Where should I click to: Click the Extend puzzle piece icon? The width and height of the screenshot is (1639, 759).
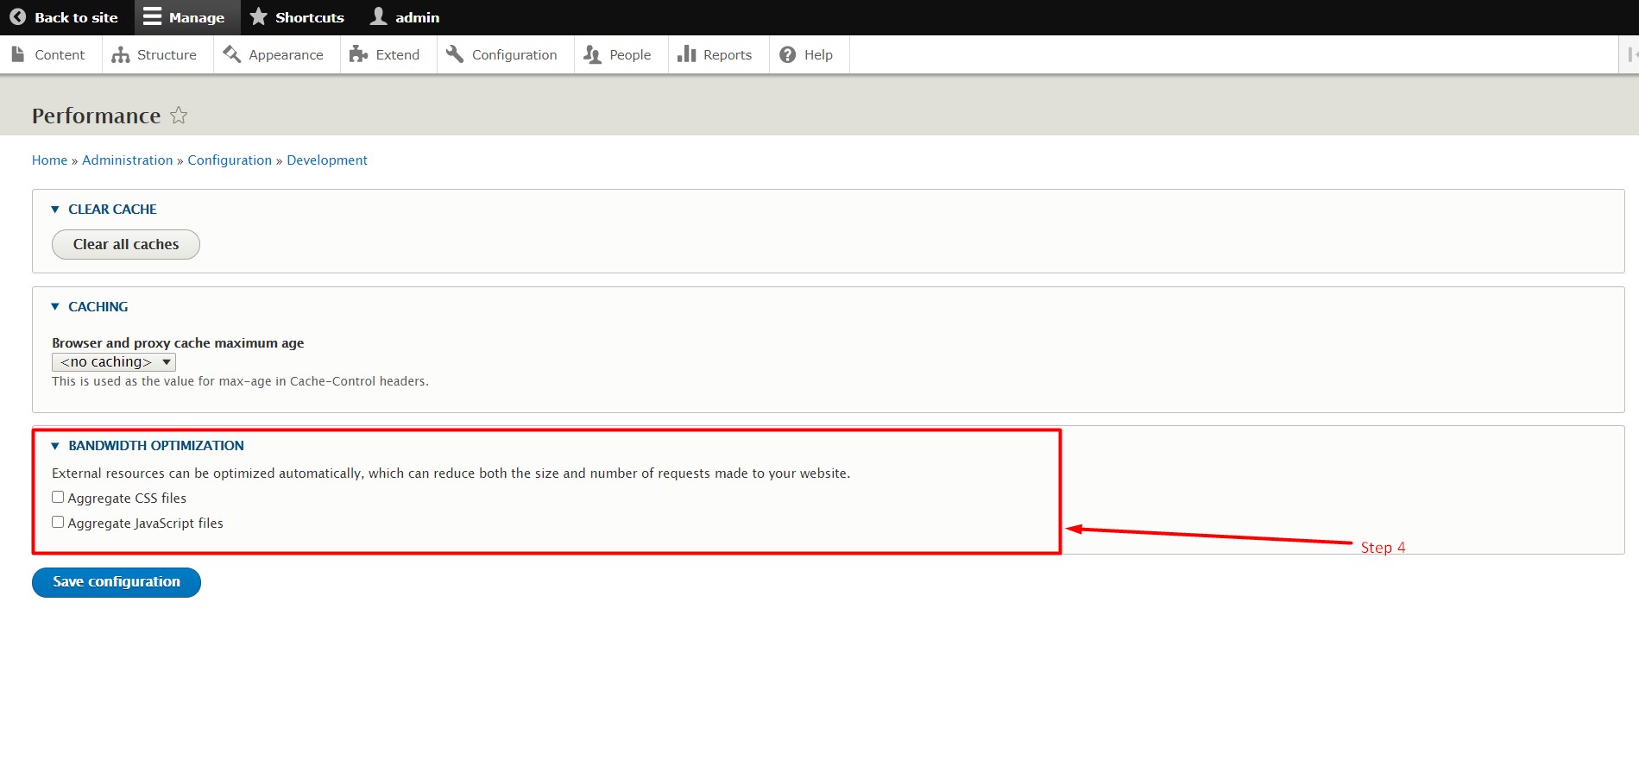358,54
